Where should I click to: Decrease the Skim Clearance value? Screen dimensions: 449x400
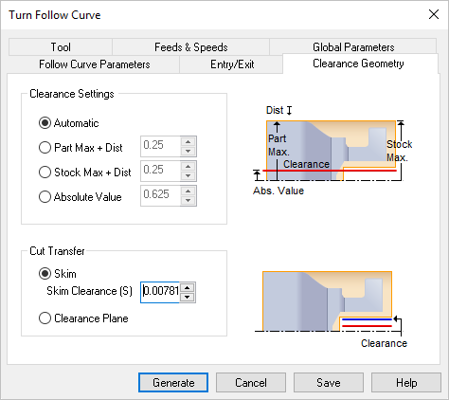pyautogui.click(x=188, y=297)
